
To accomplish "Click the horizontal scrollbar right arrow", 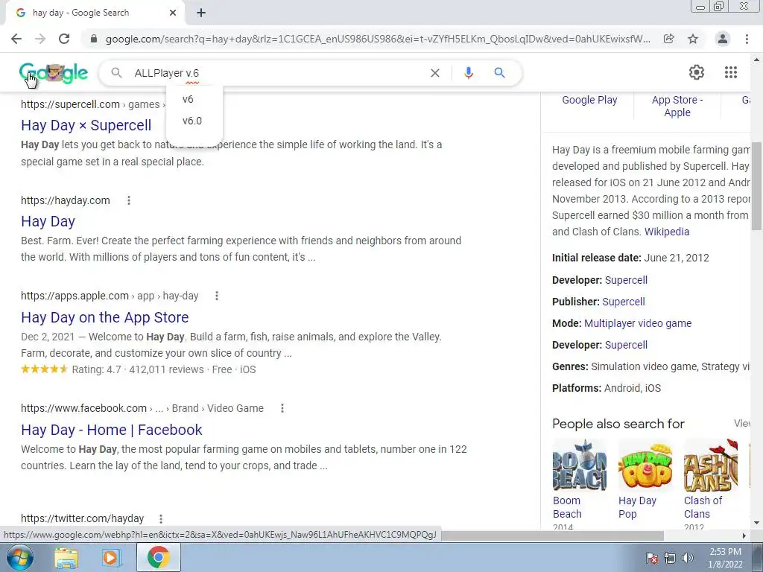I will click(744, 536).
